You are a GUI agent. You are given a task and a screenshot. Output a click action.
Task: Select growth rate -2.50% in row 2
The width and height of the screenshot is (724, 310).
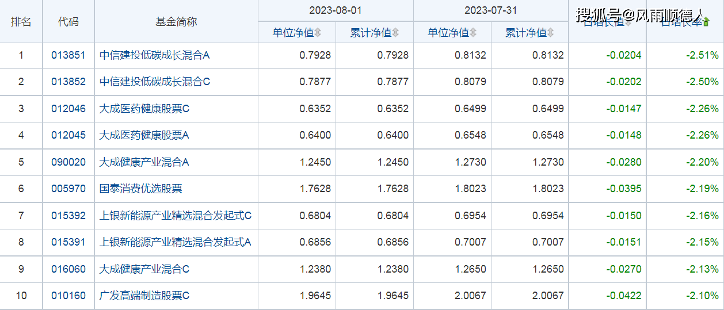[702, 82]
